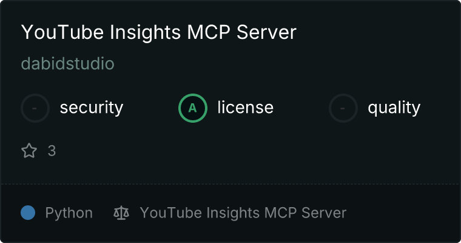
Task: Open the YouTube Insights MCP Server title
Action: coord(159,32)
